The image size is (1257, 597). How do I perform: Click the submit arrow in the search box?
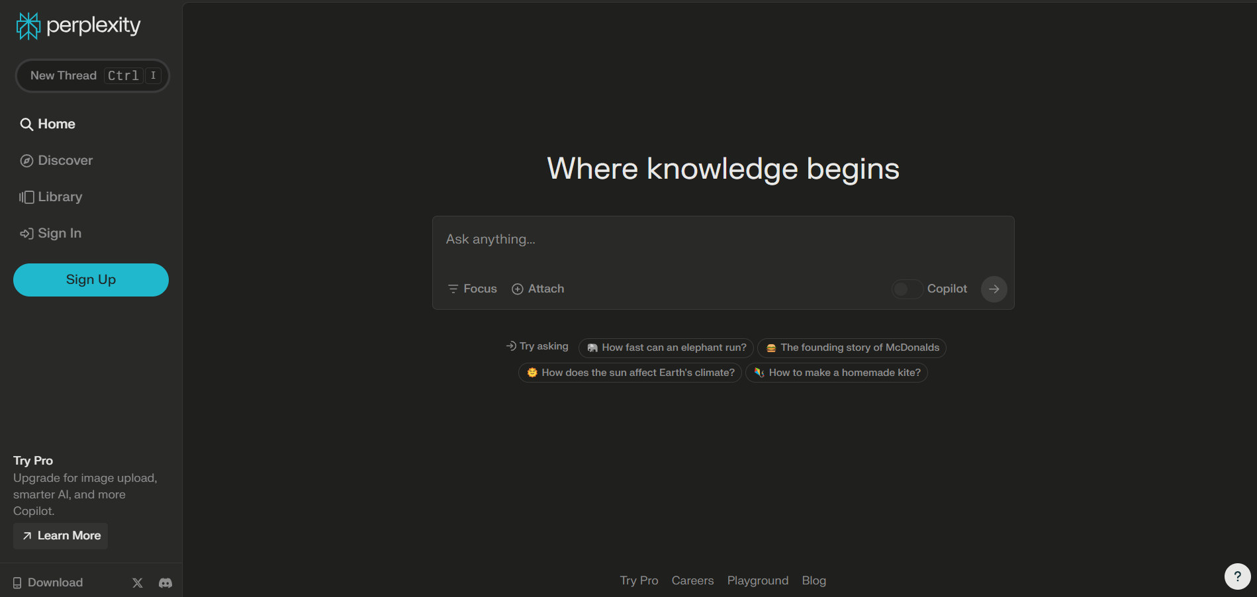click(x=993, y=289)
